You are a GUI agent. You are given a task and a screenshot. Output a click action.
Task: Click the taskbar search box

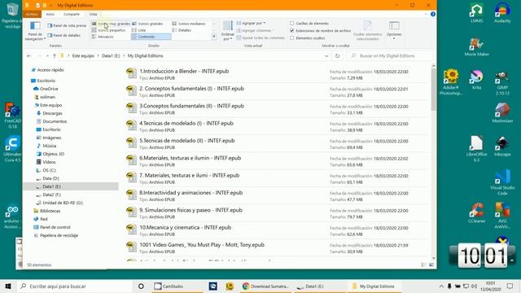pyautogui.click(x=75, y=286)
